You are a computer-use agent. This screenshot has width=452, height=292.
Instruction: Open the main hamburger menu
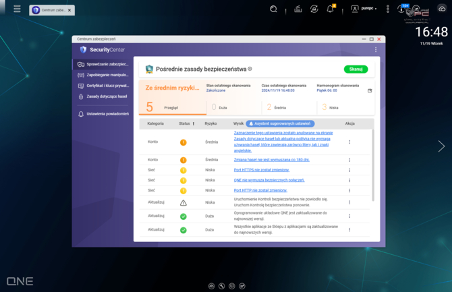click(17, 9)
